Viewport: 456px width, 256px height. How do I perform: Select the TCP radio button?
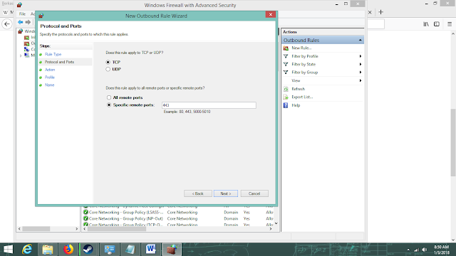pyautogui.click(x=108, y=62)
